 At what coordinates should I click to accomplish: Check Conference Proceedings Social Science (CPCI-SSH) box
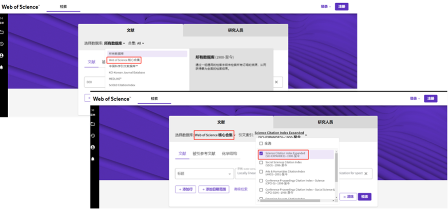pos(261,190)
